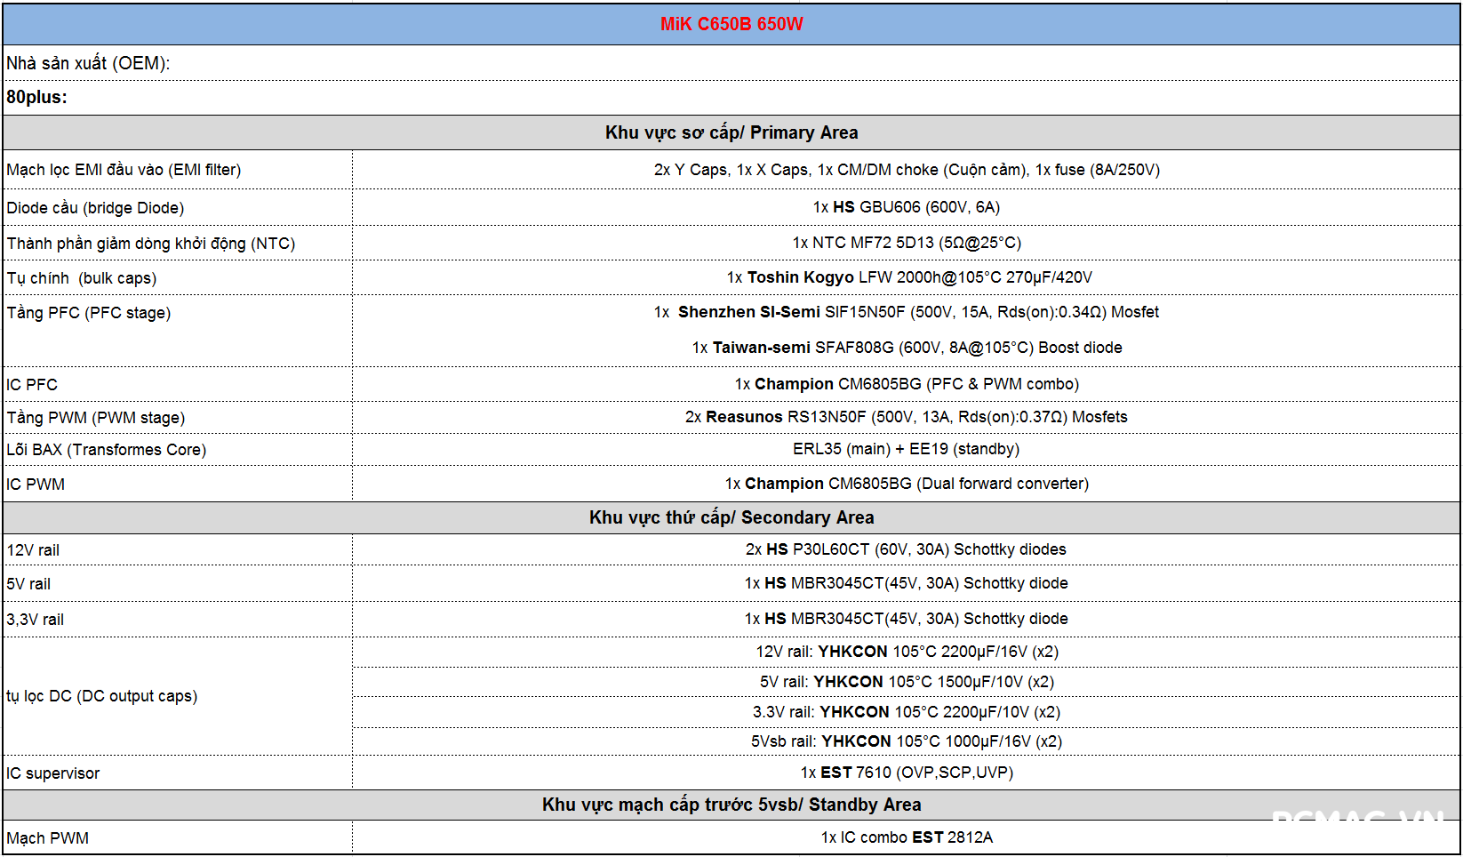Select the 80plus label cell

[37, 97]
